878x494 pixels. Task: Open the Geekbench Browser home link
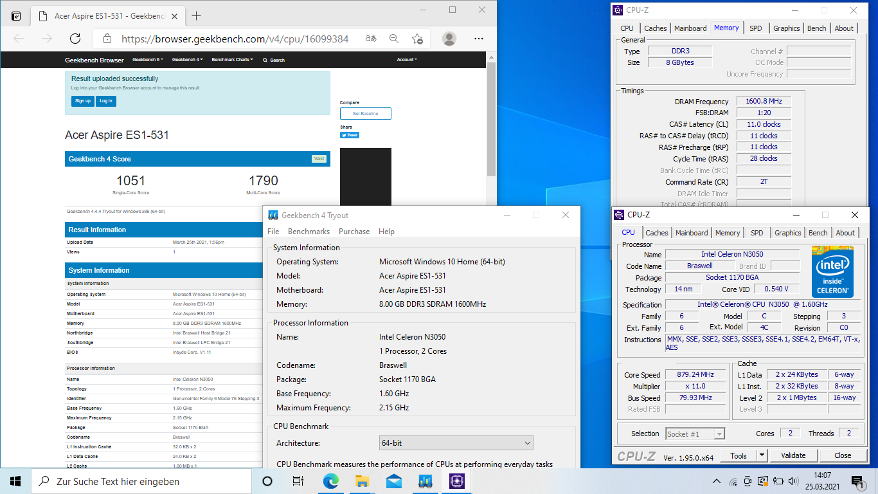94,60
